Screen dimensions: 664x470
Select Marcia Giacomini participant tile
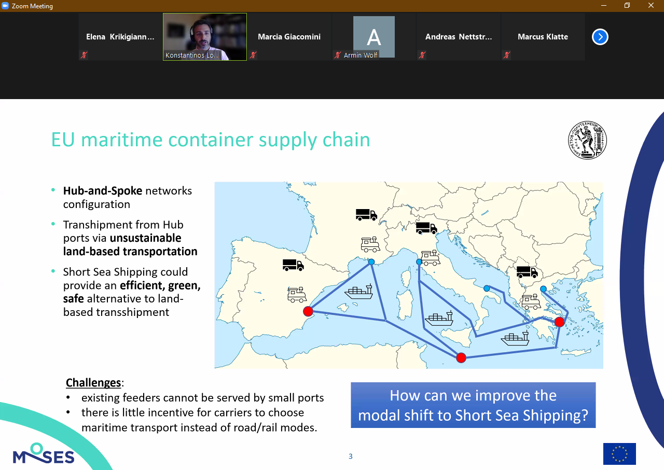(x=289, y=37)
